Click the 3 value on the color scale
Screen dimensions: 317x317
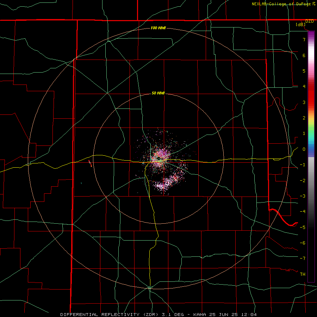(x=304, y=102)
